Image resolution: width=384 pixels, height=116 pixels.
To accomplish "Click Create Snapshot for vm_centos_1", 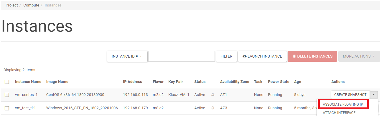I will point(350,95).
